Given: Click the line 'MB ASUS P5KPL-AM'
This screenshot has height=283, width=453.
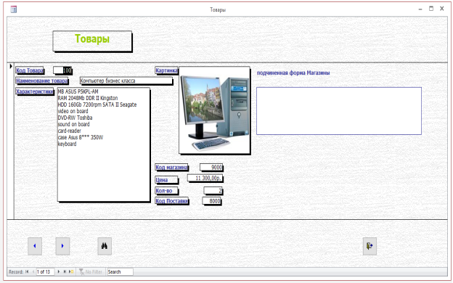Looking at the screenshot, I should pyautogui.click(x=78, y=91).
